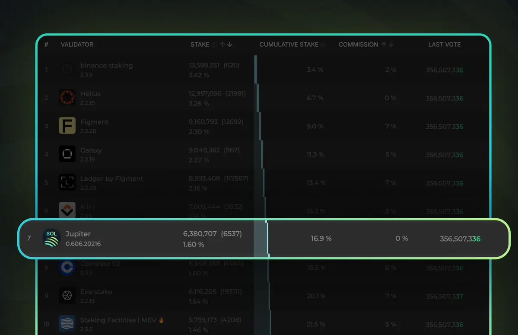Click Everstake last vote 356,507,337

tap(444, 297)
